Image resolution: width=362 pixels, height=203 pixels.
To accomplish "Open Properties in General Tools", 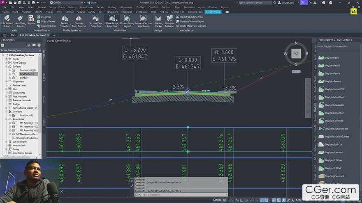I will point(44,17).
